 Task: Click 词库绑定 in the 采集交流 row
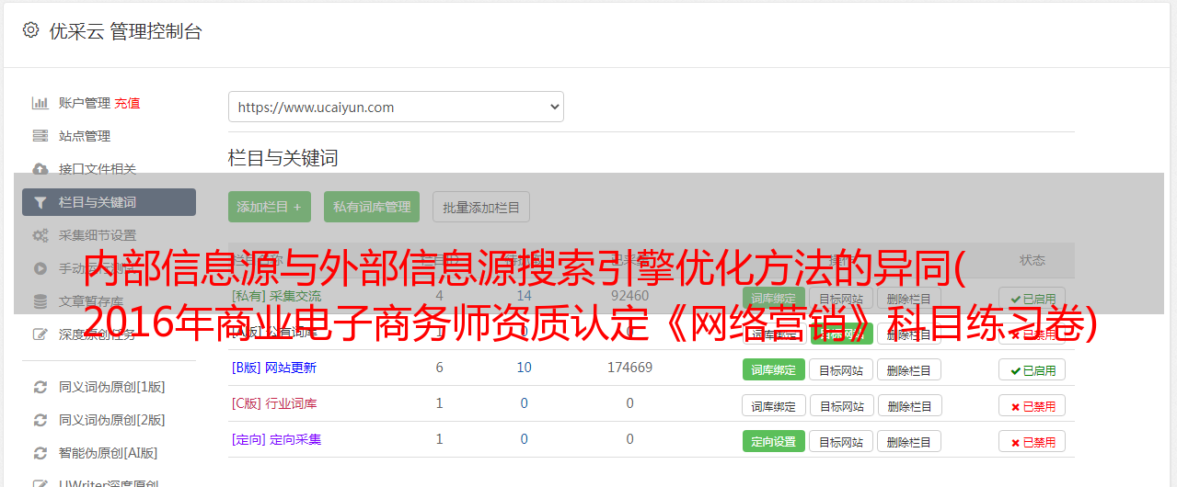pyautogui.click(x=774, y=299)
